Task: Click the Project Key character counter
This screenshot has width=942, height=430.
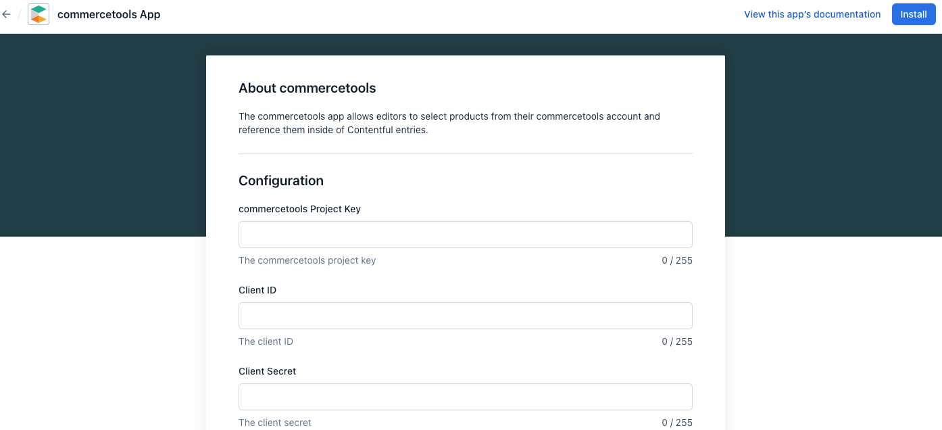Action: pos(677,260)
